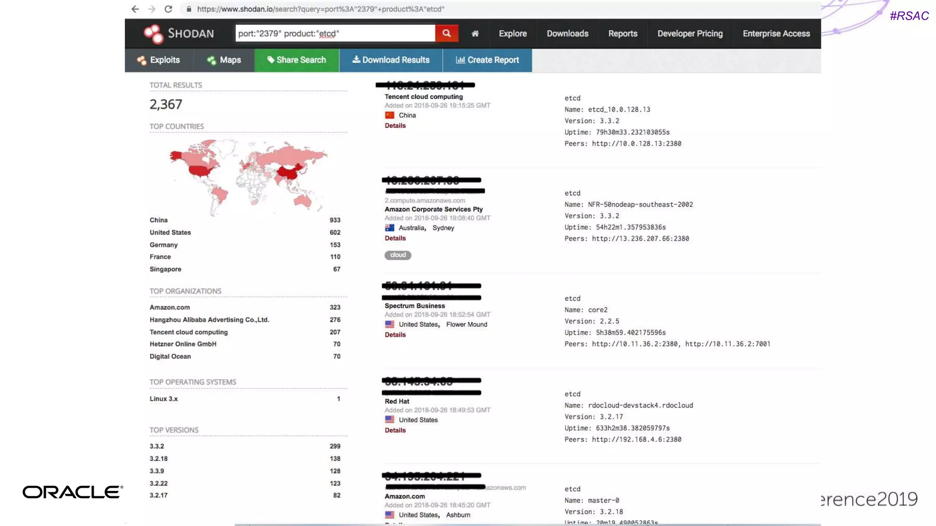The height and width of the screenshot is (526, 936).
Task: Click the name rdocloud-devstack4.rdocloud
Action: pos(640,405)
